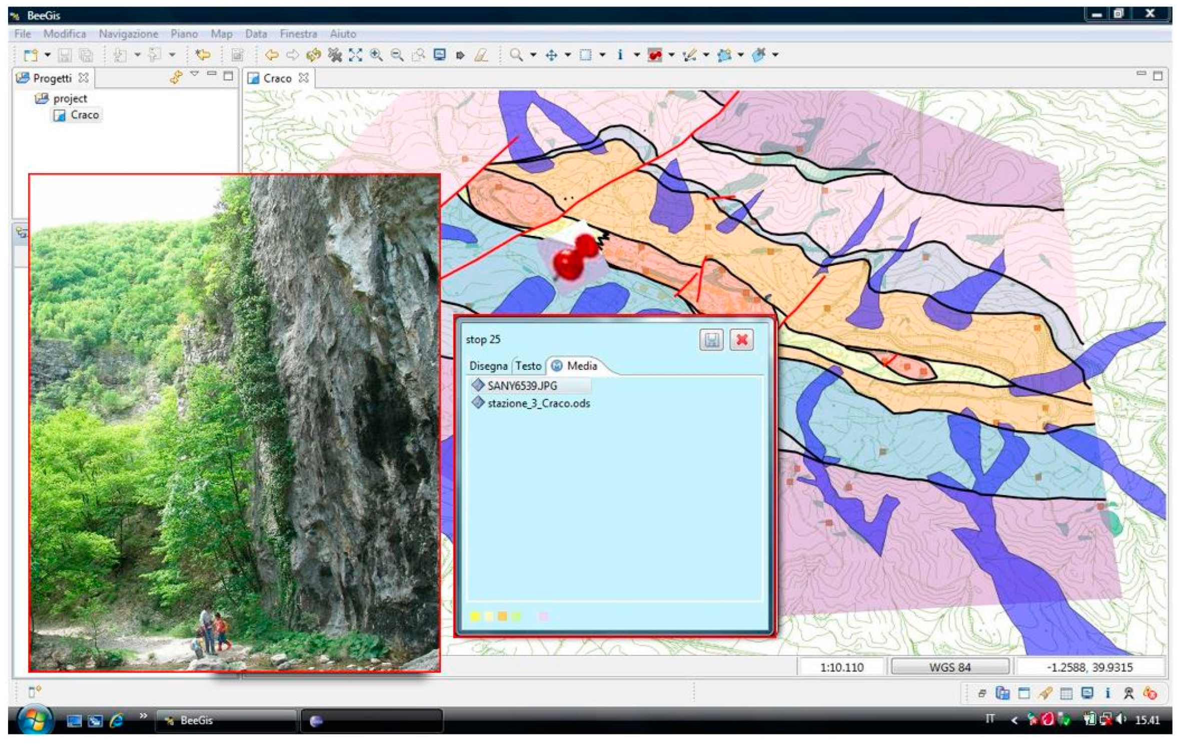1178x748 pixels.
Task: Click the eraser icon in the toolbar
Action: (481, 55)
